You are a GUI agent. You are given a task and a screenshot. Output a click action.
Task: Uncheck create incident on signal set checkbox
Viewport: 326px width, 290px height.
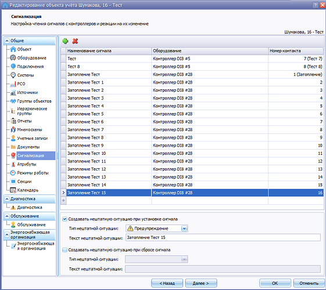pyautogui.click(x=65, y=219)
